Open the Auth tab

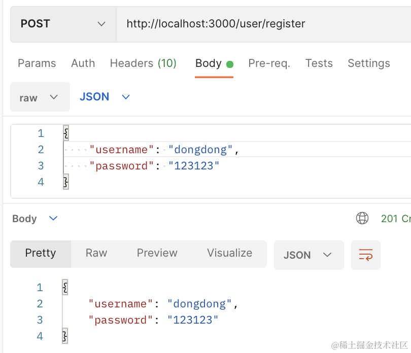(x=83, y=63)
